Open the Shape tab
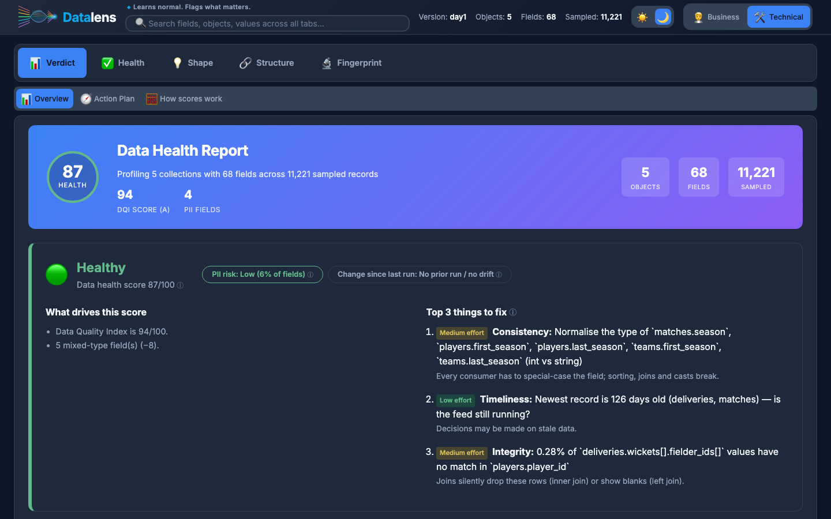 tap(193, 63)
